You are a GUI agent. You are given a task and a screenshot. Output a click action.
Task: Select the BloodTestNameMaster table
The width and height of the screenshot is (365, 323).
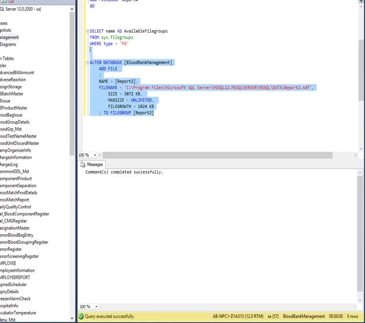18,136
